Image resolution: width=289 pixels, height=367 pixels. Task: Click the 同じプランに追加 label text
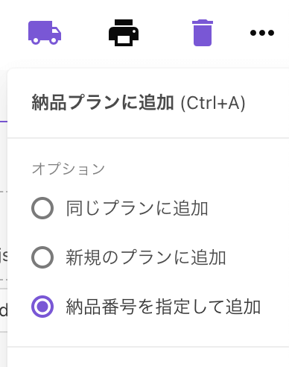point(137,208)
